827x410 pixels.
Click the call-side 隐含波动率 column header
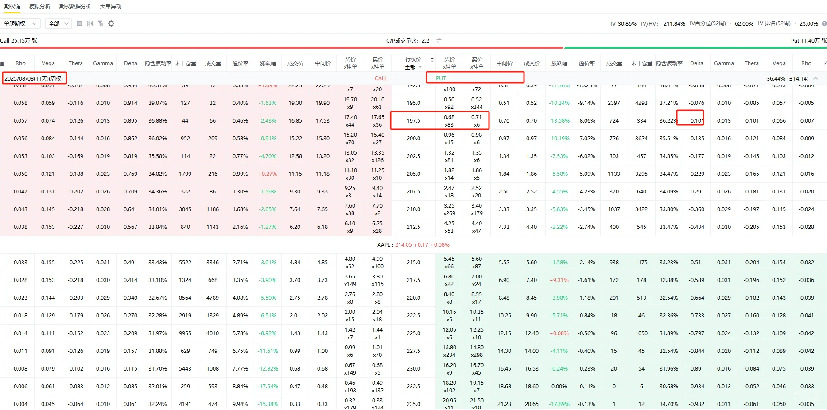click(158, 63)
